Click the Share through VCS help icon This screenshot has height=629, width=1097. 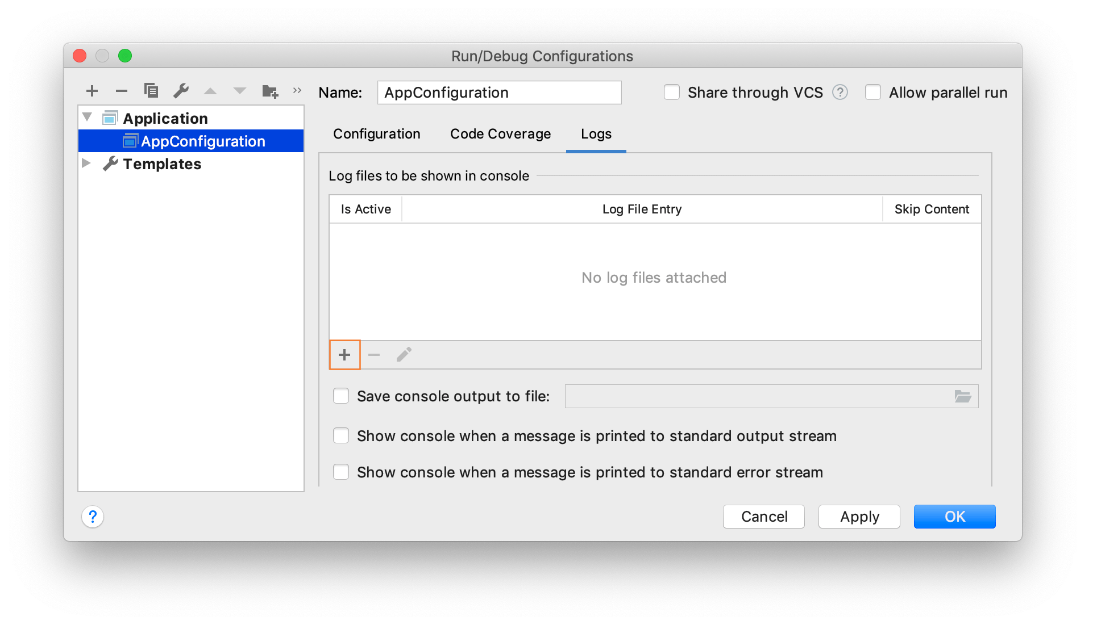coord(840,92)
